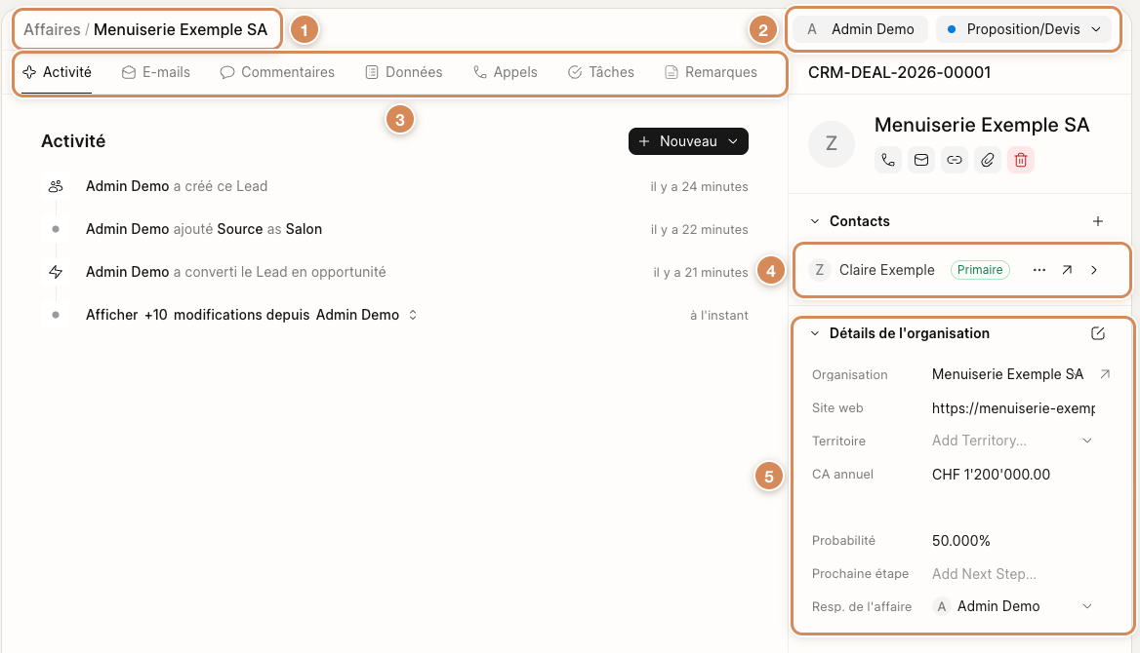The width and height of the screenshot is (1140, 653).
Task: Go back to Affaires breadcrumb
Action: pyautogui.click(x=52, y=30)
